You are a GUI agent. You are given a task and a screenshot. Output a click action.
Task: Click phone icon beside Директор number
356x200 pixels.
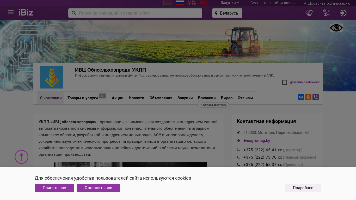click(238, 150)
